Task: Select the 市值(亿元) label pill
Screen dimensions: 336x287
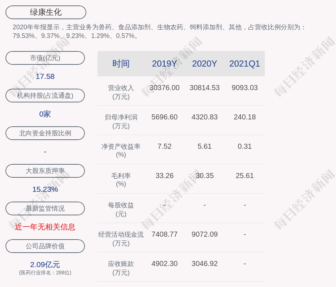Action: [45, 58]
